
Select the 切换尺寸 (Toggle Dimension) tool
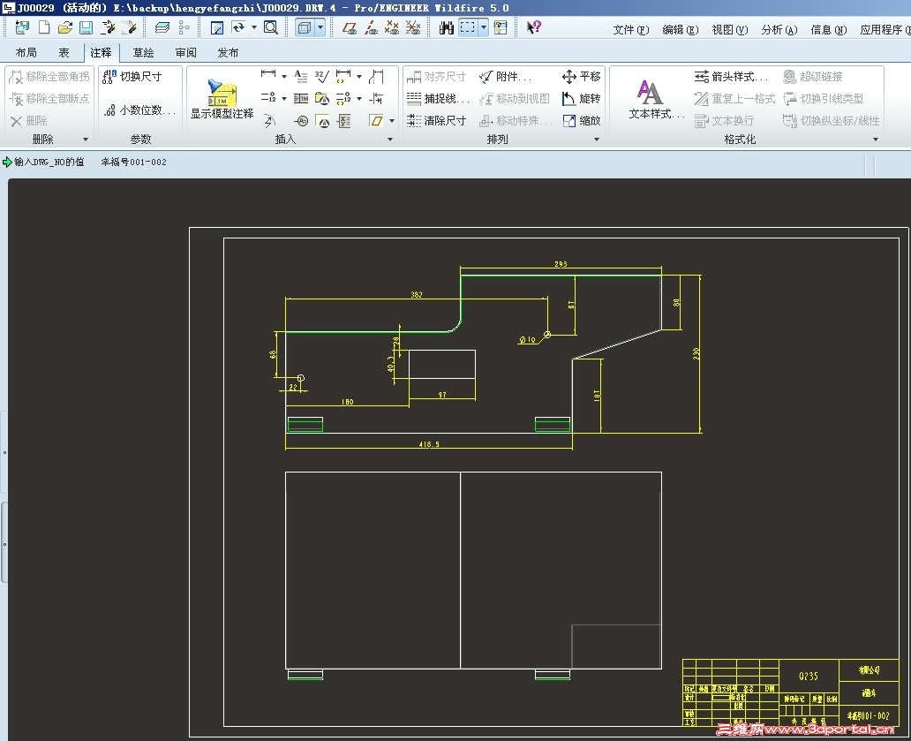pyautogui.click(x=139, y=77)
